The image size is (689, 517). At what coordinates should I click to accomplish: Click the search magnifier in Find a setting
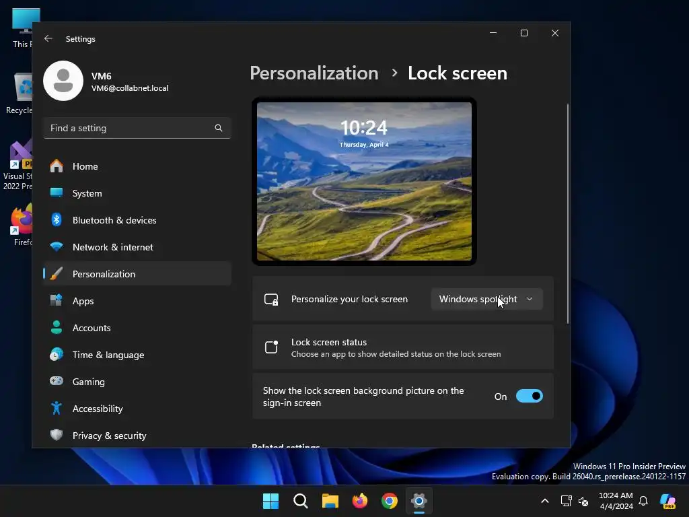[x=219, y=128]
